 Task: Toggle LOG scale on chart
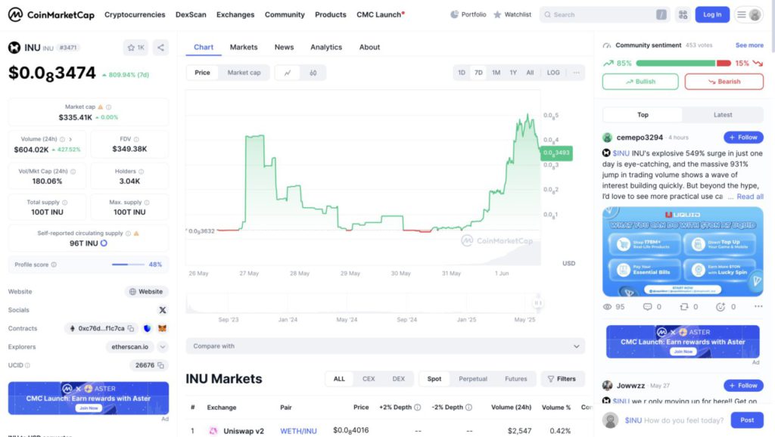pyautogui.click(x=553, y=73)
